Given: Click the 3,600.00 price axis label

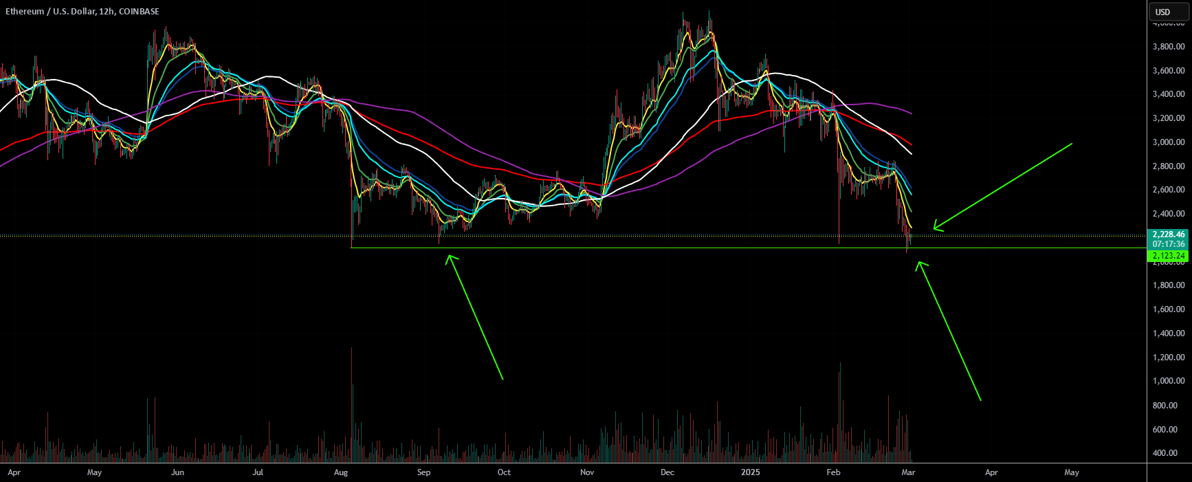Looking at the screenshot, I should click(1169, 71).
